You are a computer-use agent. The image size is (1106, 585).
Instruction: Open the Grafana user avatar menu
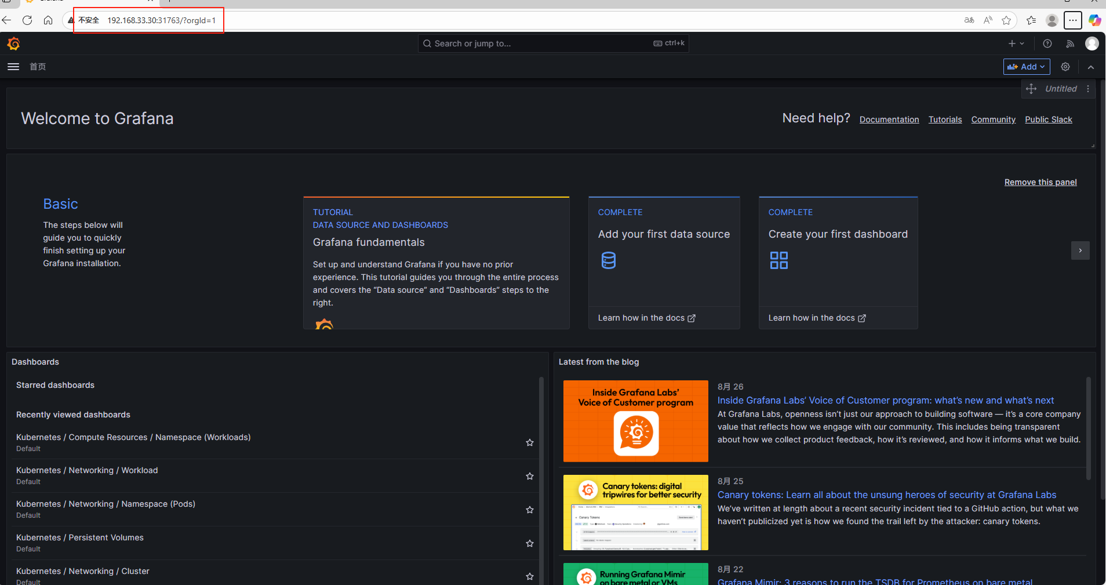1092,43
